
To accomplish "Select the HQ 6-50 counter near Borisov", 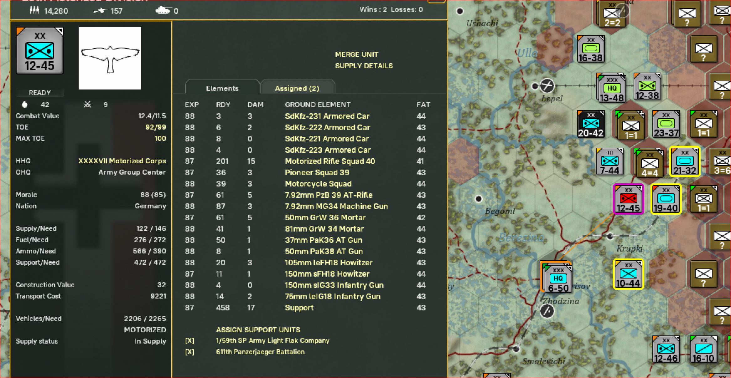I will tap(558, 279).
